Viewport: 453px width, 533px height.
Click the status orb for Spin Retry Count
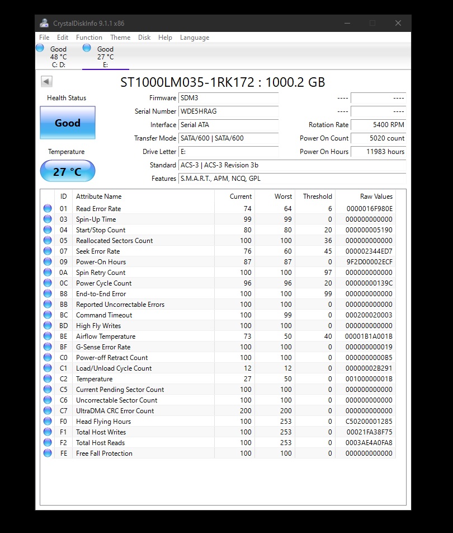click(48, 272)
